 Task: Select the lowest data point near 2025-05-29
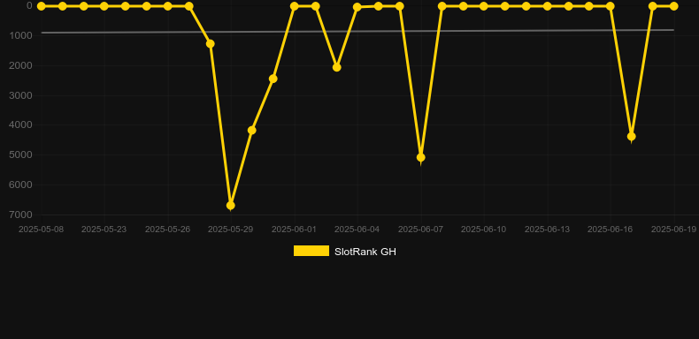[230, 206]
